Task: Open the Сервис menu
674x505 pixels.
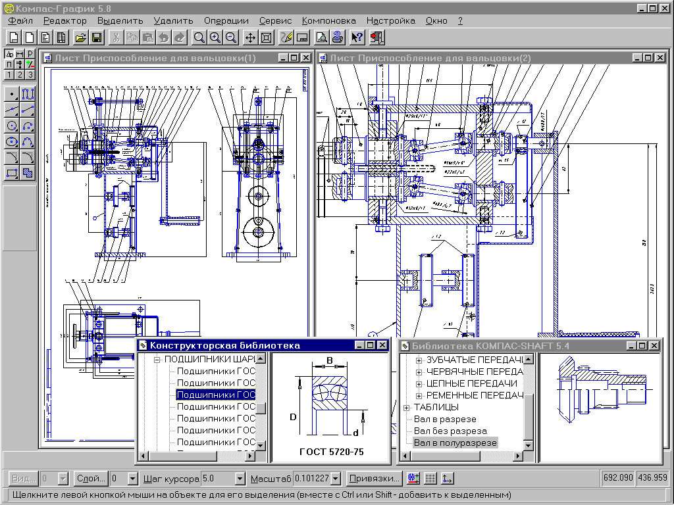Action: coord(275,20)
